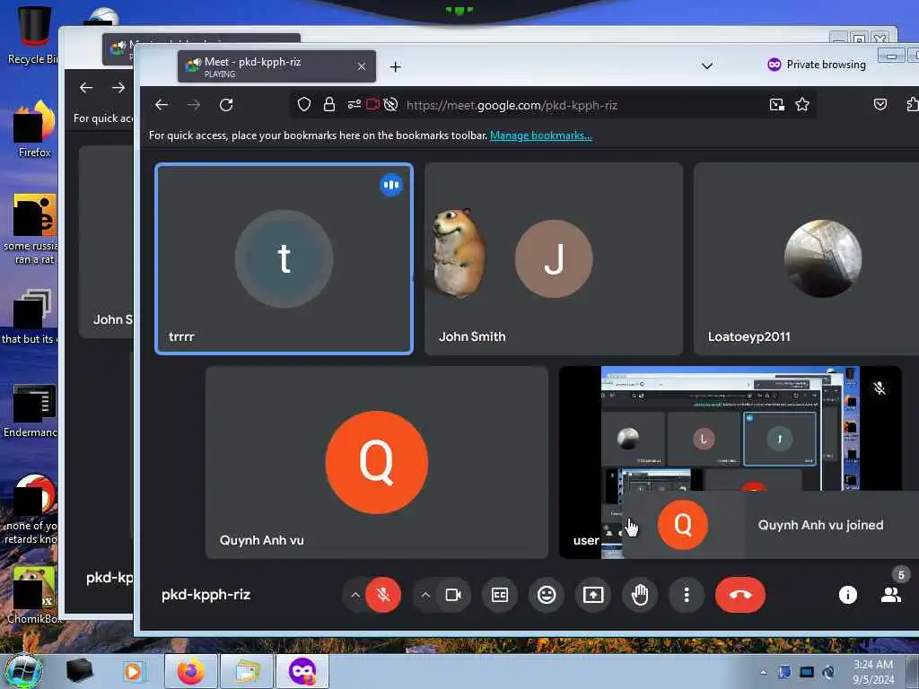The width and height of the screenshot is (919, 689).
Task: Click the blocked camera permission icon
Action: click(x=372, y=104)
